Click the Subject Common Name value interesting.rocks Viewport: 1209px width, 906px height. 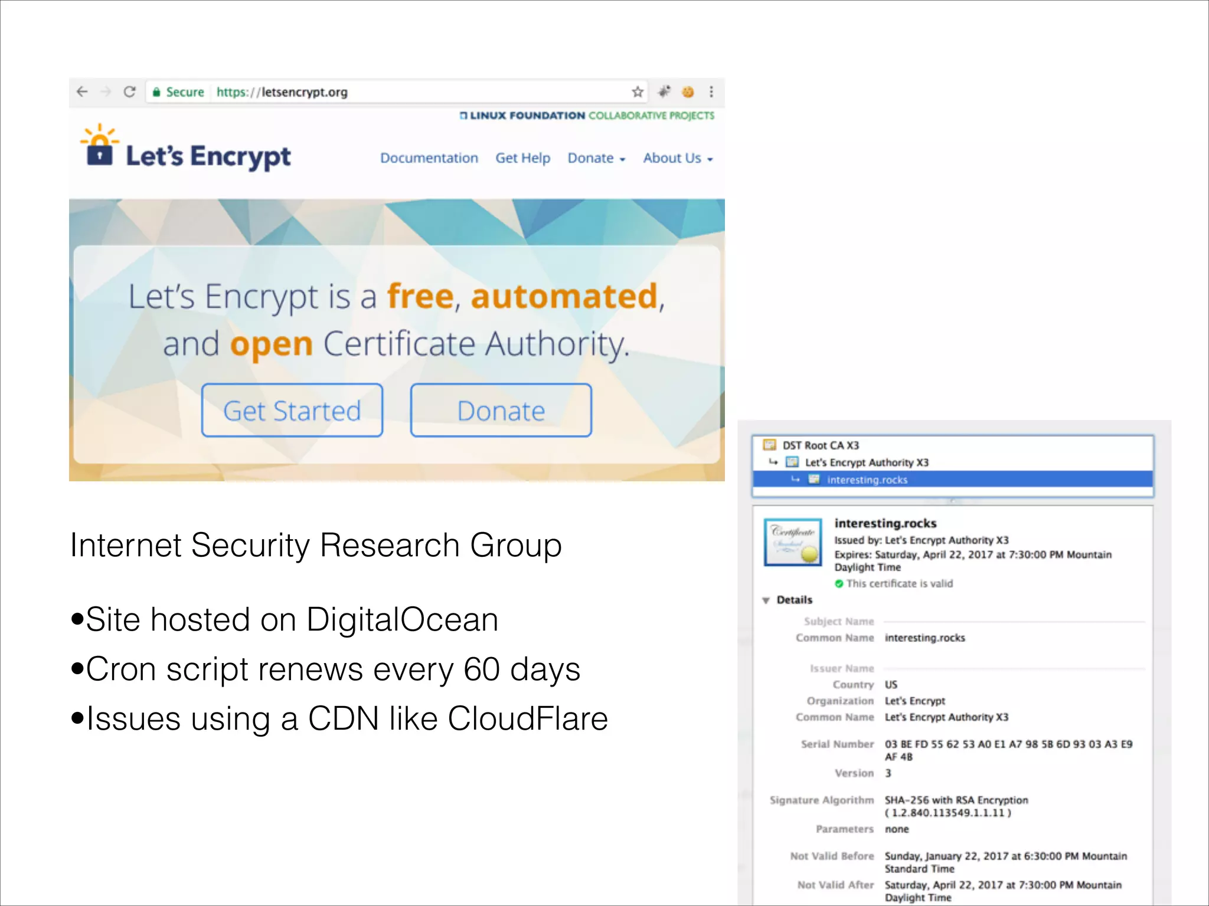coord(925,638)
